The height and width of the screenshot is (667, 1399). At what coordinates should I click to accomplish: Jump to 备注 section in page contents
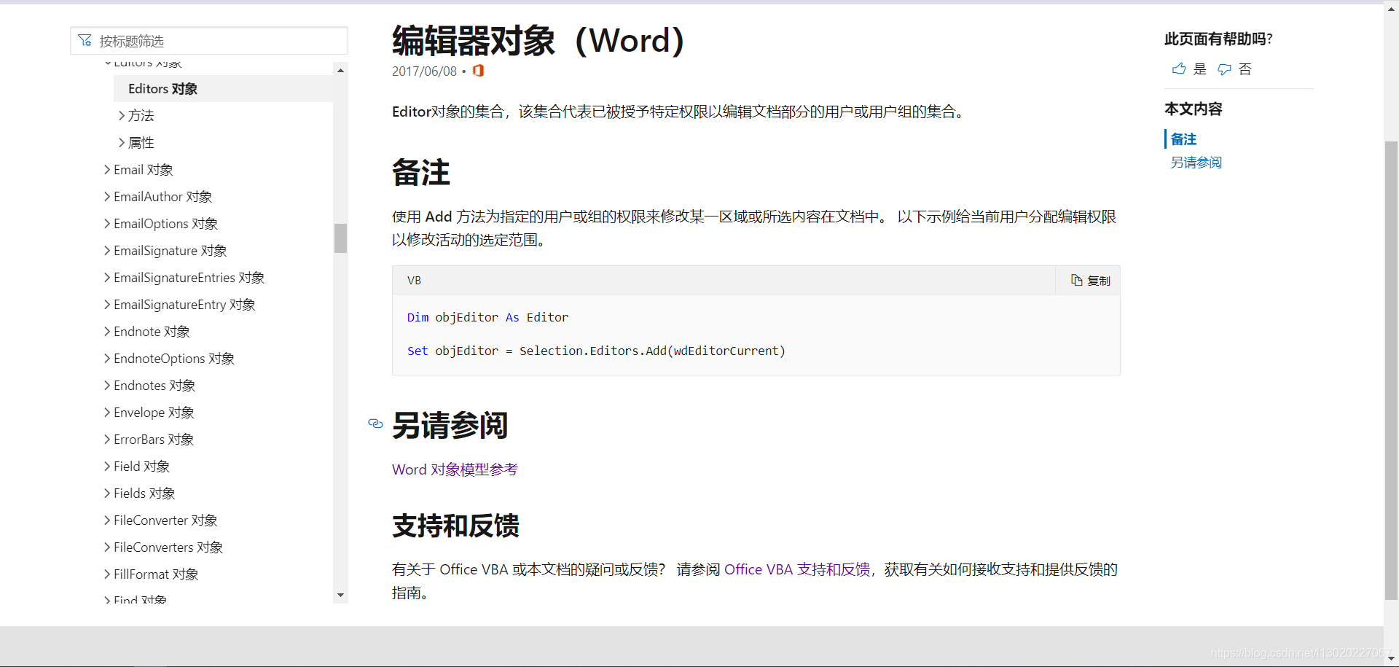point(1183,139)
